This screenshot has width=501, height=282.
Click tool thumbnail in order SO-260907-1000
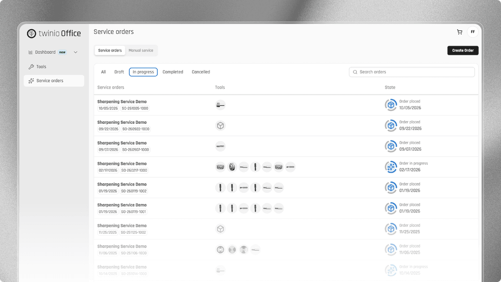220,146
